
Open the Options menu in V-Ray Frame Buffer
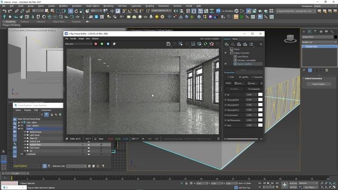pos(95,39)
